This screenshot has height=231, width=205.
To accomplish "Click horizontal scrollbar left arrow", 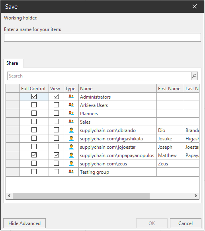I will (x=9, y=196).
